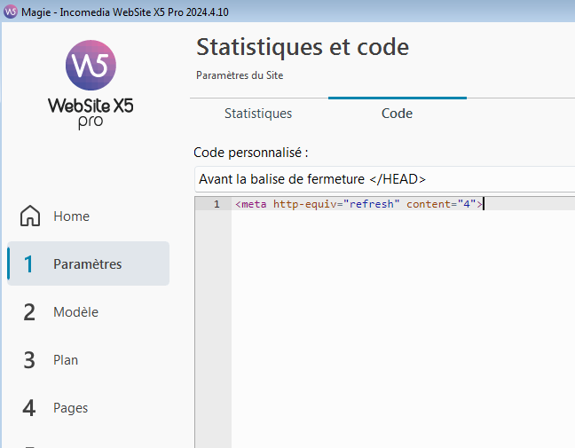
Task: Select the step 3 number icon
Action: [x=29, y=360]
